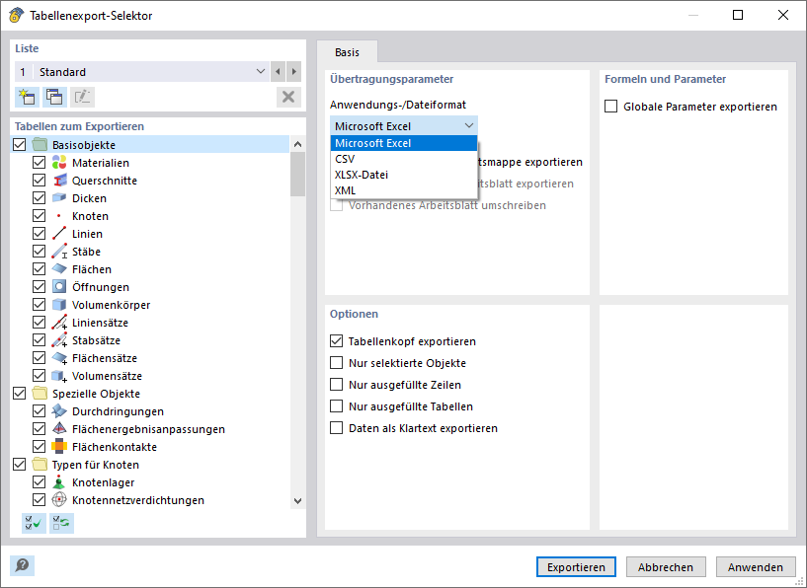Toggle Nur selektierte Objekte checkbox

point(337,363)
